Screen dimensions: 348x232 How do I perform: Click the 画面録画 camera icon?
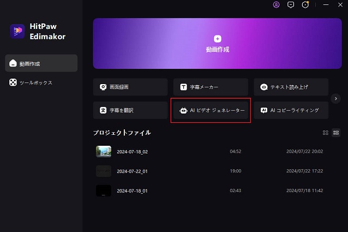click(103, 87)
